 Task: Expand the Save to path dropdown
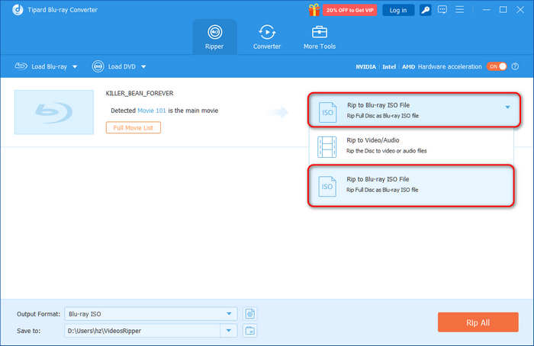[x=229, y=331]
